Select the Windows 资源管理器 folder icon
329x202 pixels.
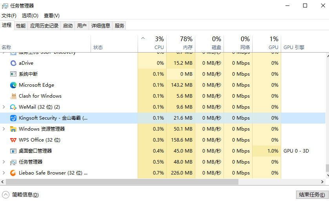click(x=13, y=129)
